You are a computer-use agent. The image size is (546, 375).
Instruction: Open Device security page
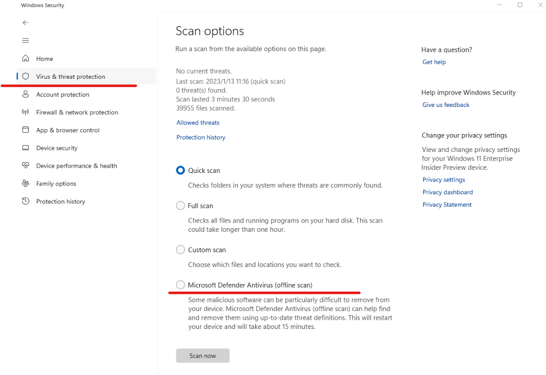(86, 148)
